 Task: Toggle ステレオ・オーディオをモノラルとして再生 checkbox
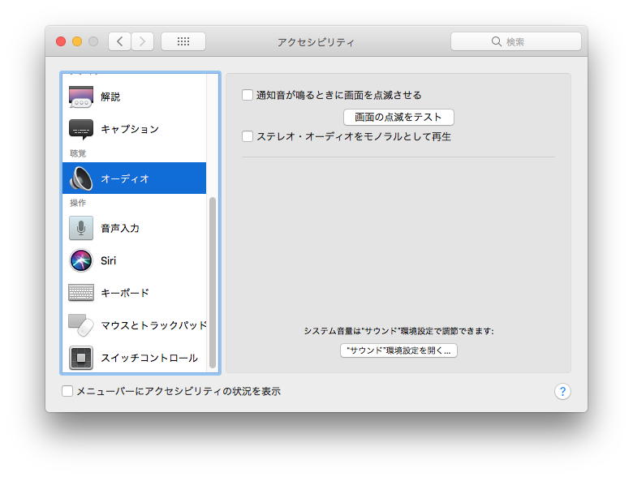point(248,136)
